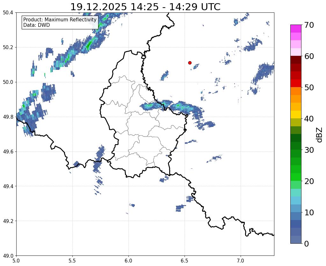Click the bright red 50 dBZ colorbar swatch
The image size is (326, 266).
pyautogui.click(x=296, y=84)
